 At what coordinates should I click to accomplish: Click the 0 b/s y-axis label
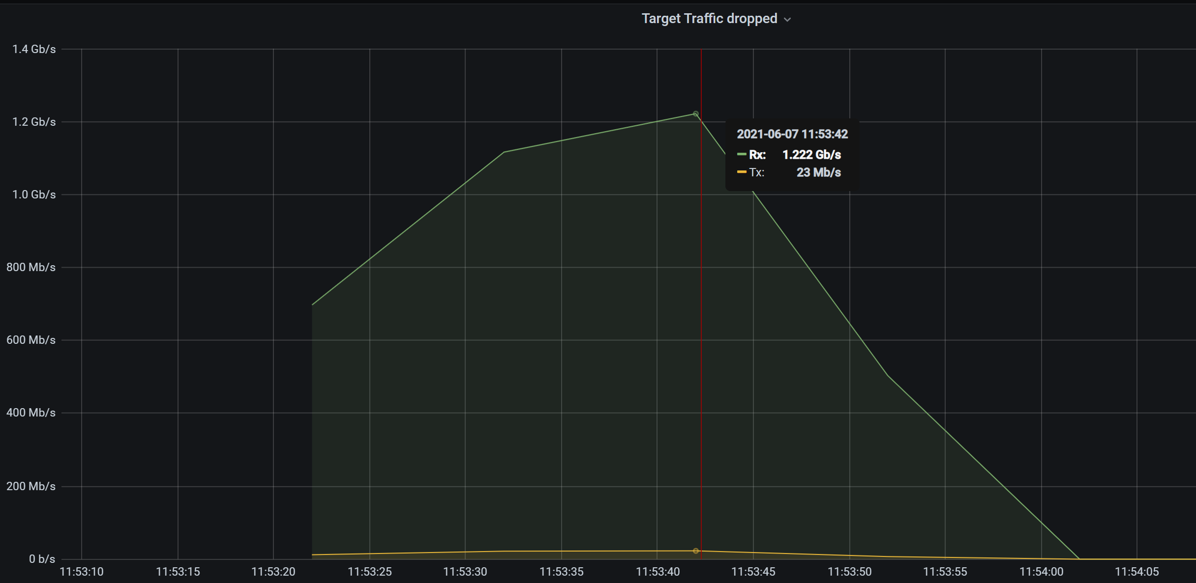pos(42,559)
